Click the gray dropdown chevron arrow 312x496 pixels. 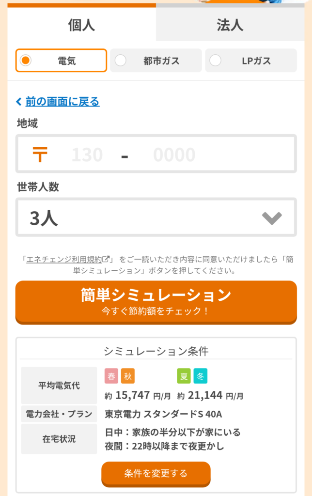point(272,218)
